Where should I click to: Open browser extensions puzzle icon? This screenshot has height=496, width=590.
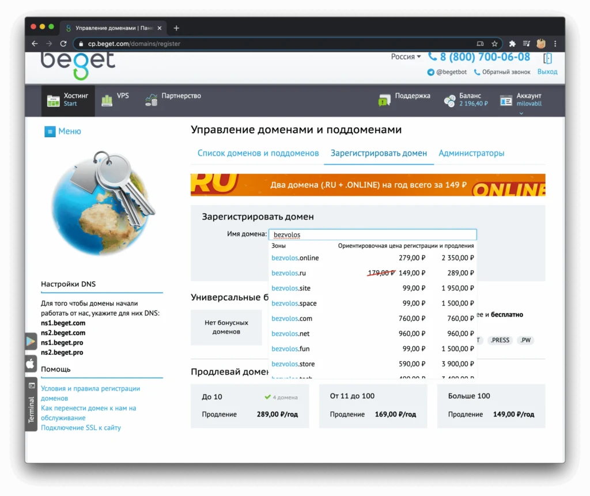pyautogui.click(x=512, y=44)
